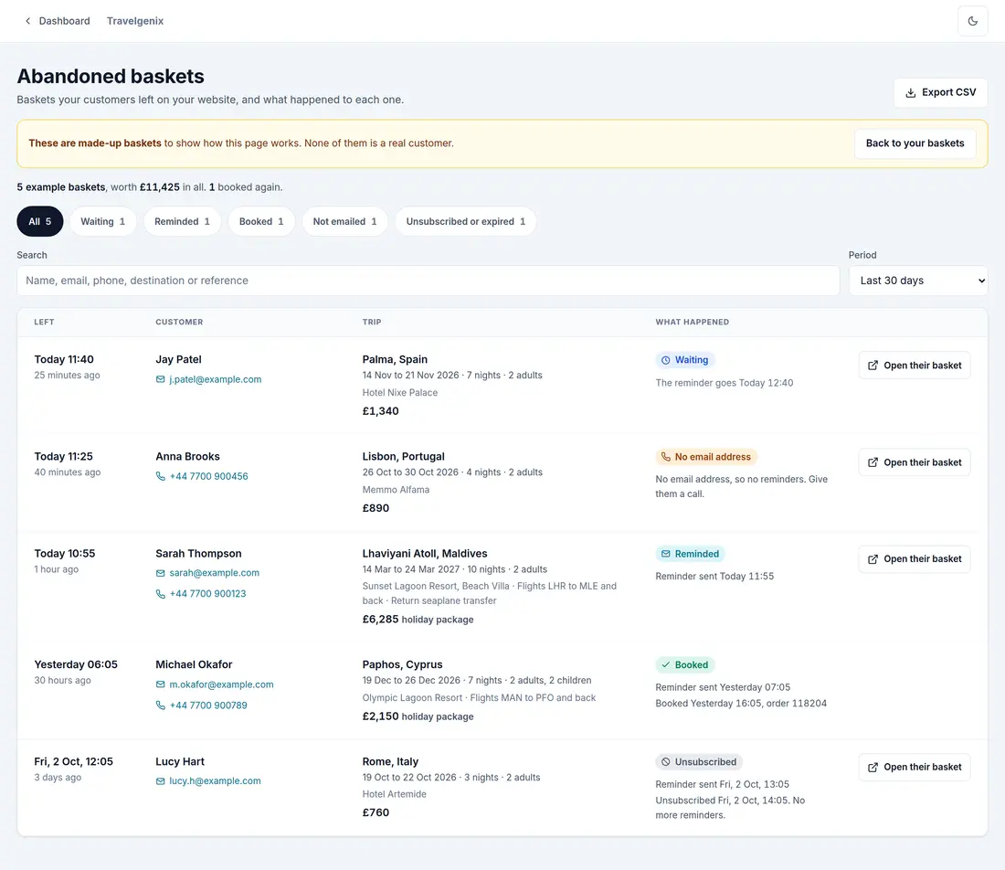Click the Abandoned baskets page heading
Screen dimensions: 1005x870
click(111, 76)
